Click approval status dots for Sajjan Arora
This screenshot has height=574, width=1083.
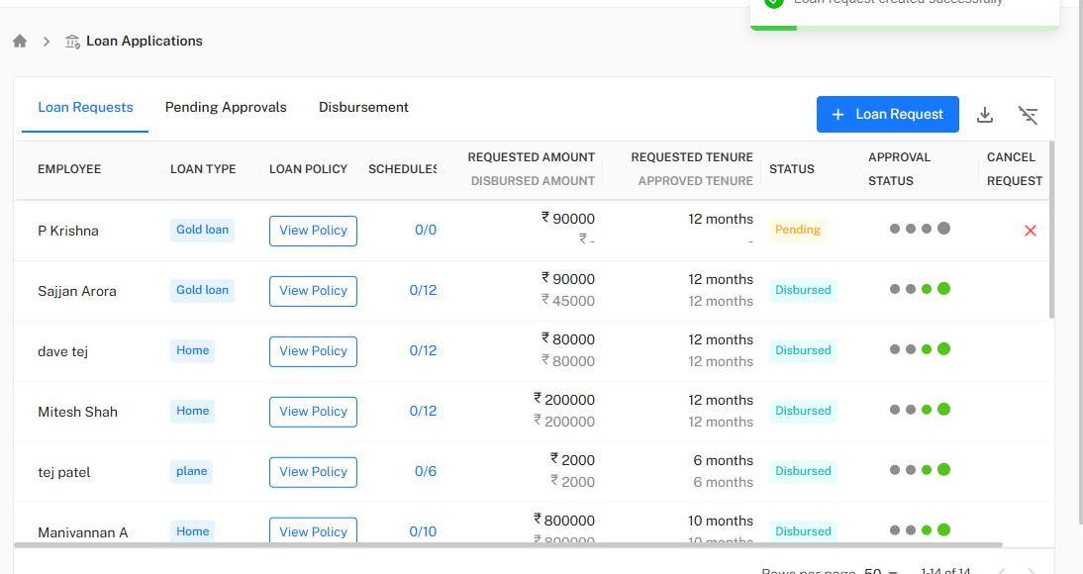click(x=919, y=289)
